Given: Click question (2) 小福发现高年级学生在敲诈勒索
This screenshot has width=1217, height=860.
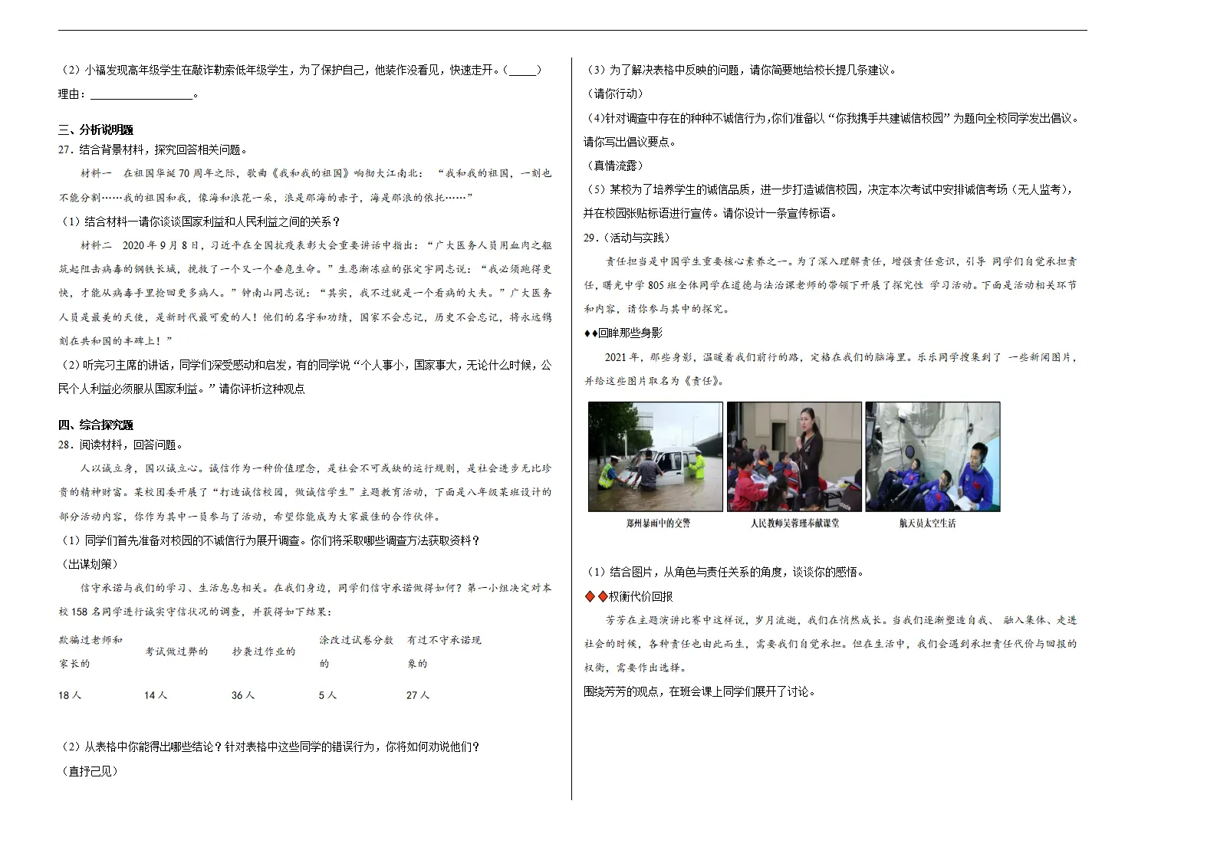Looking at the screenshot, I should tap(301, 71).
